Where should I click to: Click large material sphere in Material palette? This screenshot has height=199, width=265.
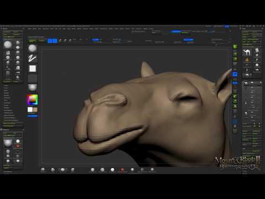click(x=8, y=143)
